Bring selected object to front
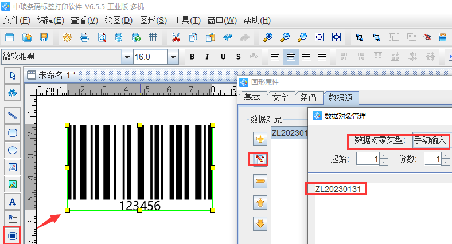 point(360,37)
